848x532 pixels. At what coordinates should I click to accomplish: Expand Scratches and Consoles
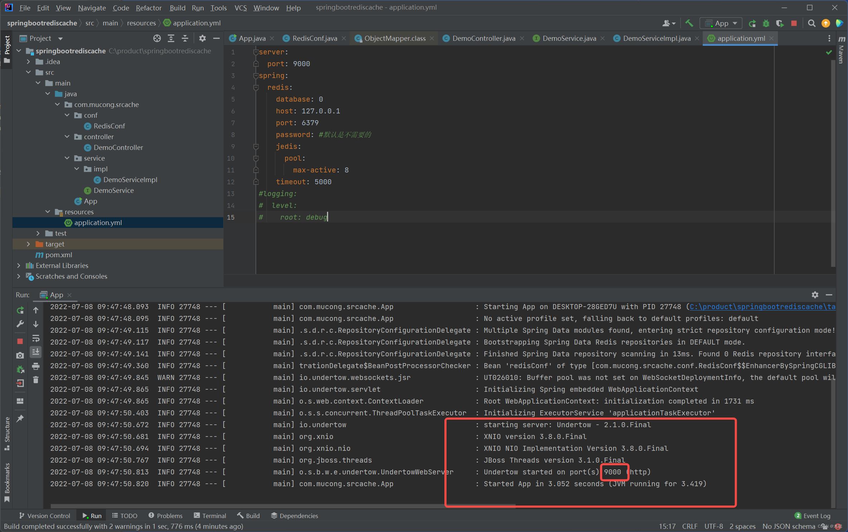[19, 276]
